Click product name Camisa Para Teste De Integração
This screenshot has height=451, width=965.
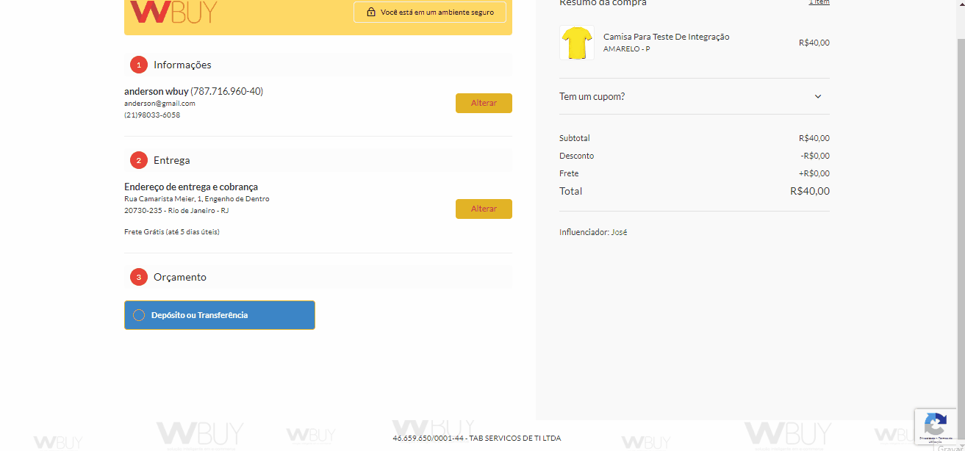coord(666,37)
